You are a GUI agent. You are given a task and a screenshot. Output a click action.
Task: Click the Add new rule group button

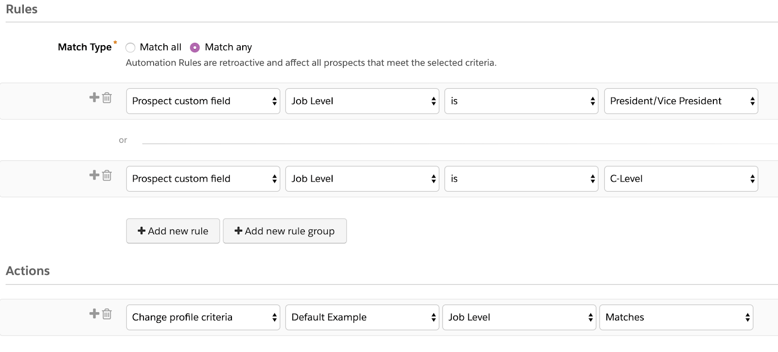coord(284,231)
